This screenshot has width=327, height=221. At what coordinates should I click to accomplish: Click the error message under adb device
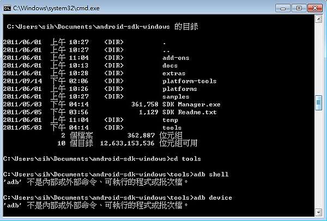(x=96, y=205)
